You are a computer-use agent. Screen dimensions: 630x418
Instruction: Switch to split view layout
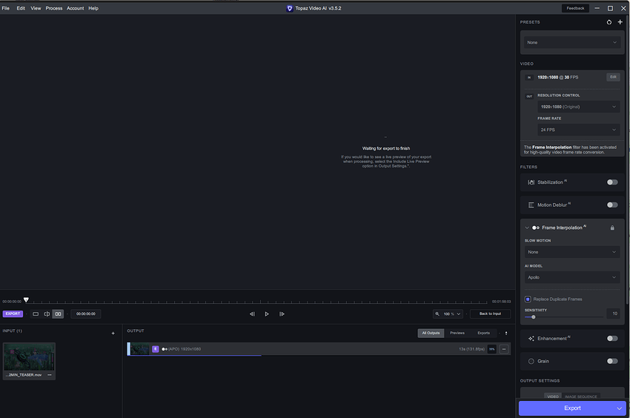(x=47, y=313)
